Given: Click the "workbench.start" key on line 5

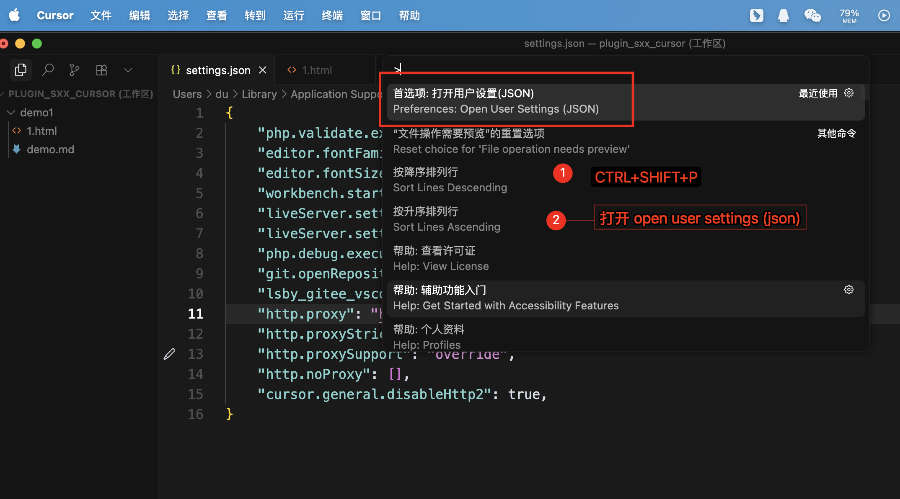Looking at the screenshot, I should pos(319,193).
